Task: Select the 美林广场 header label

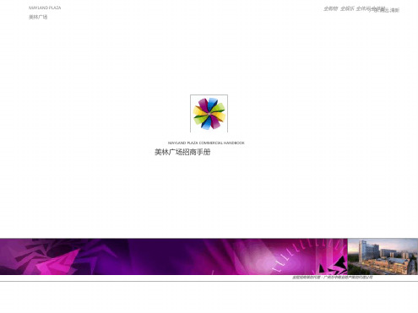Action: (x=38, y=17)
